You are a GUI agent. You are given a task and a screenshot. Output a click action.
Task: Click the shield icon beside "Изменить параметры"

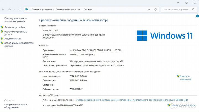(x=178, y=76)
